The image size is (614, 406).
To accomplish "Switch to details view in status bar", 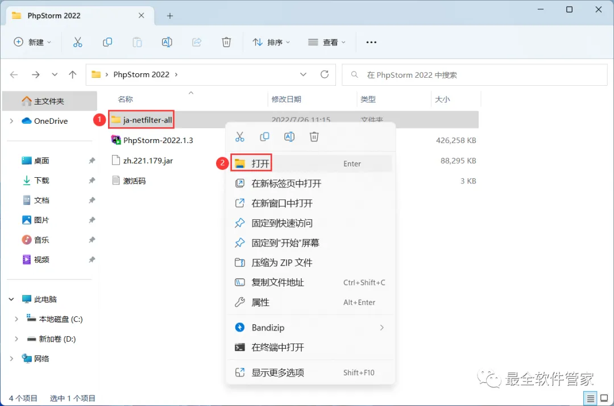I will point(590,398).
